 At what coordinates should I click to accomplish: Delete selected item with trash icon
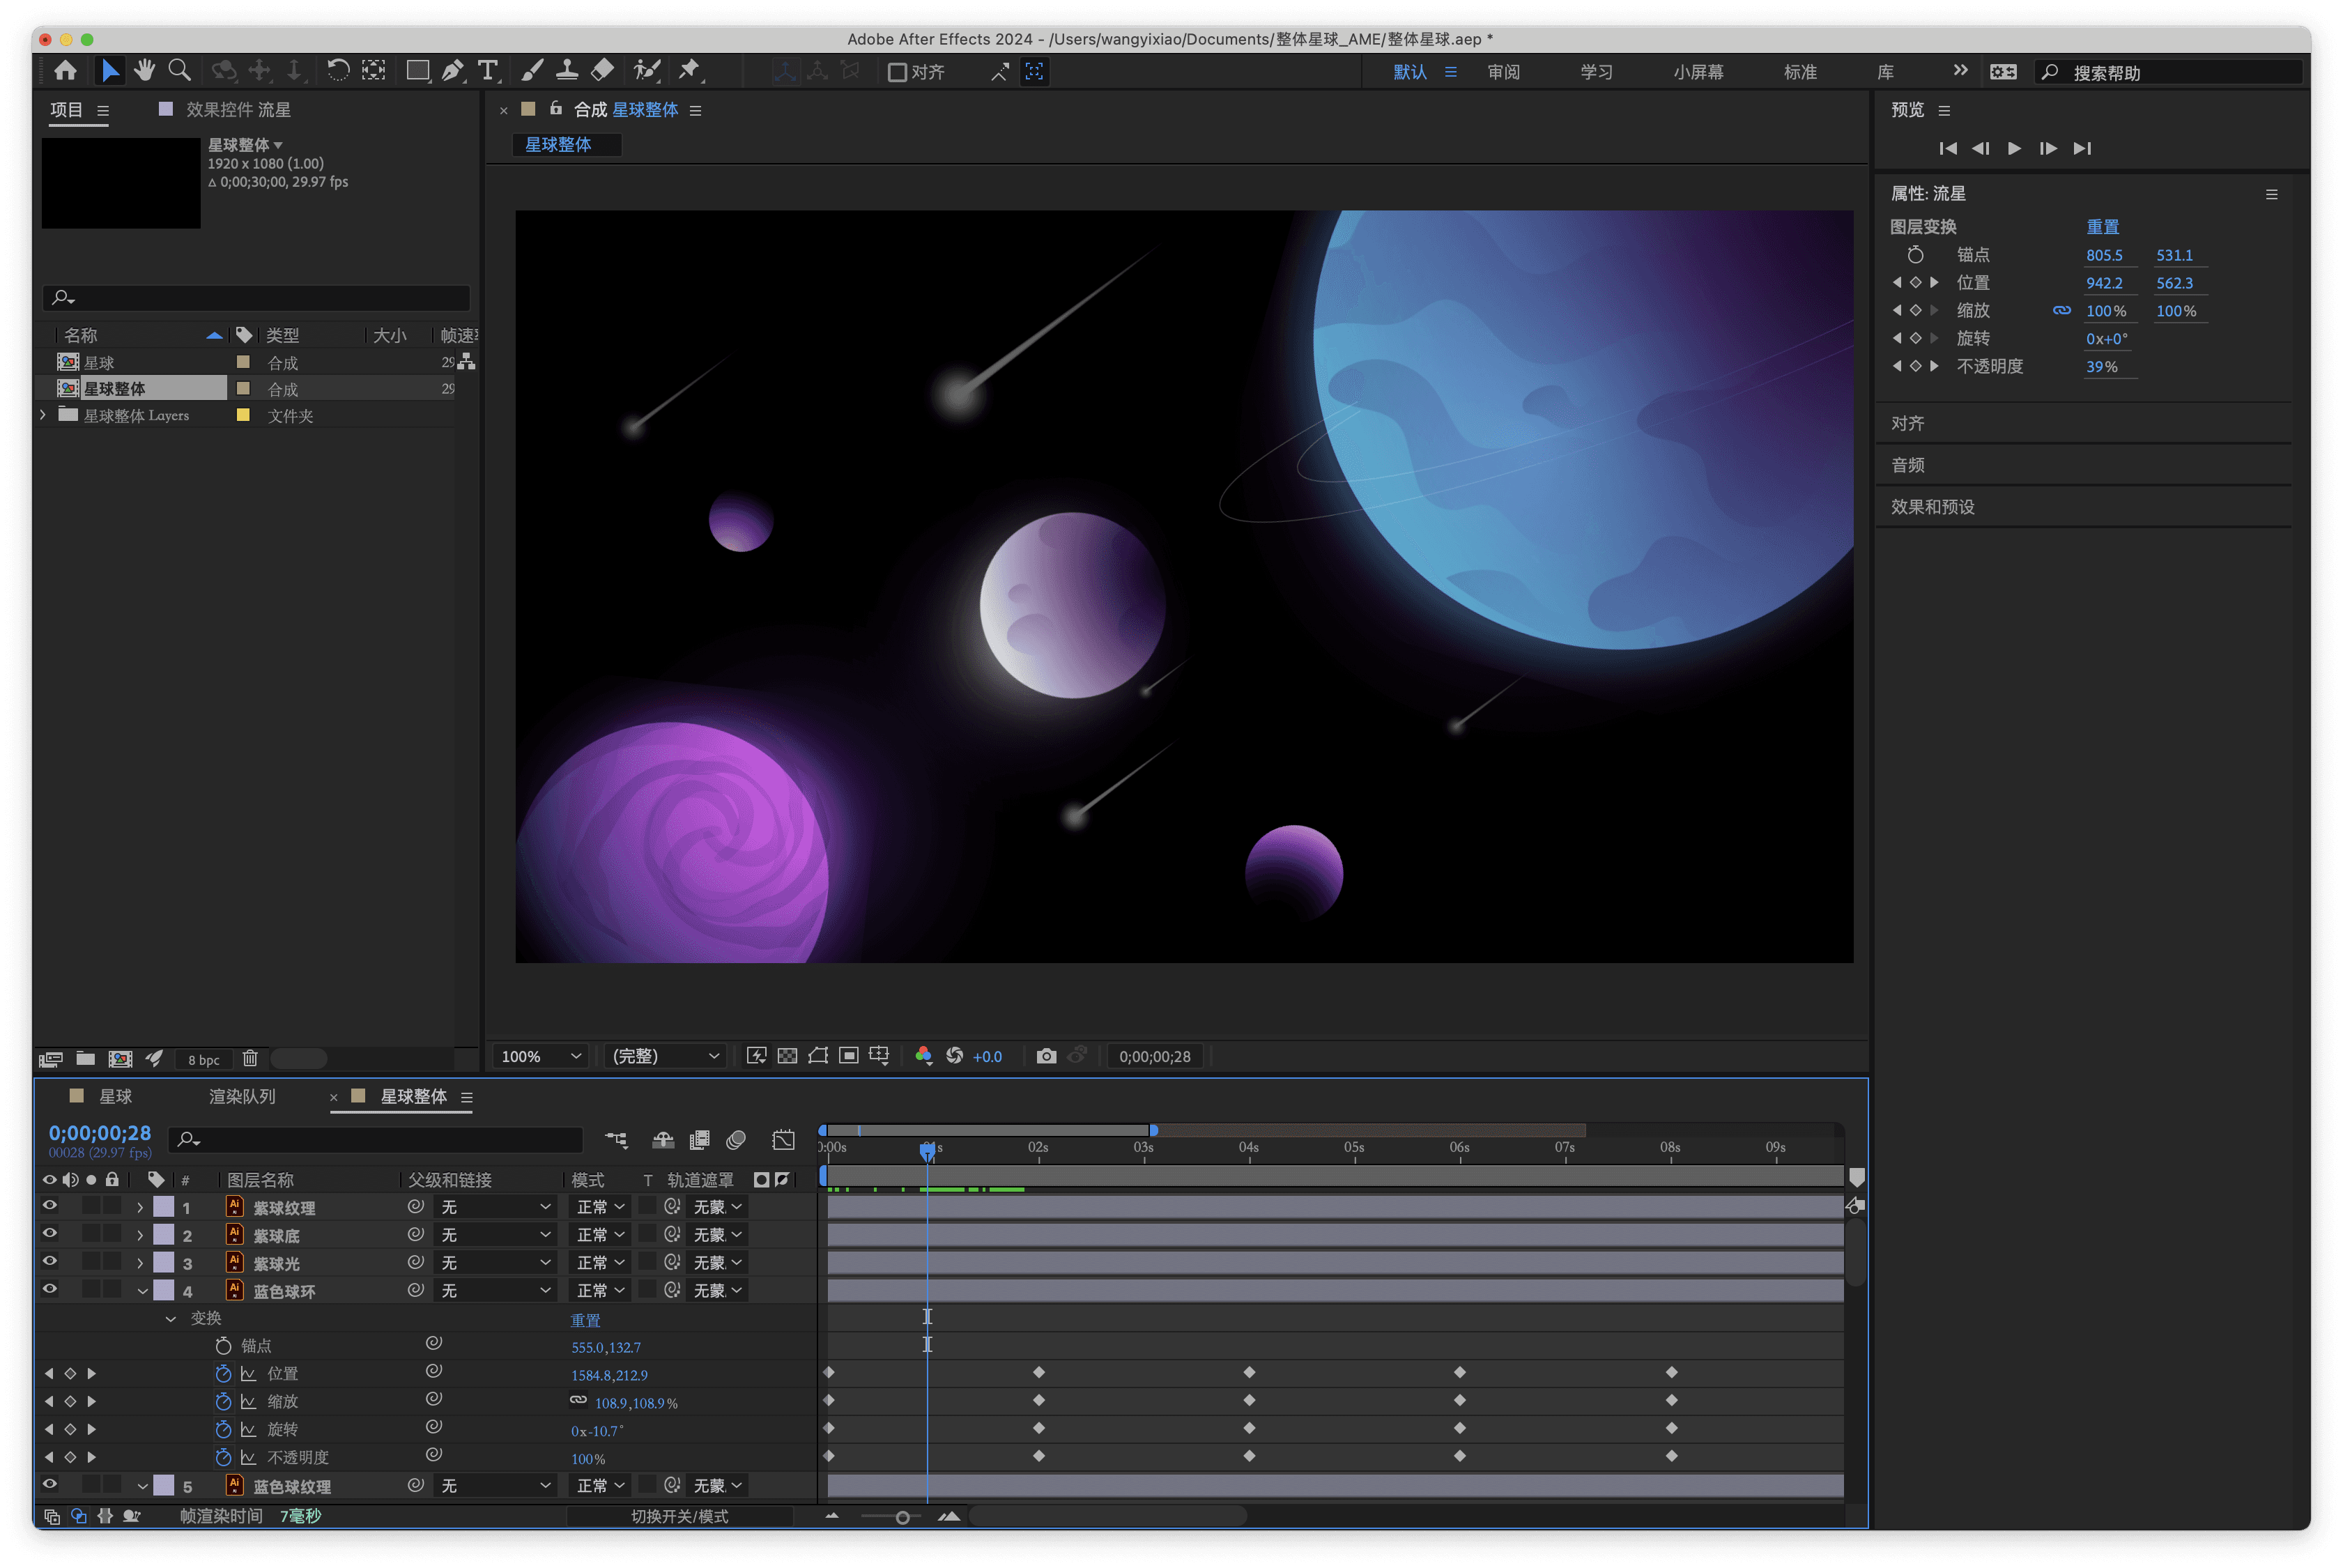[250, 1058]
